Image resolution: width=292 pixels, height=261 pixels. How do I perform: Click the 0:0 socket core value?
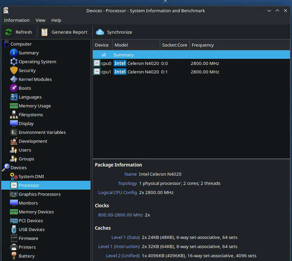tap(164, 63)
